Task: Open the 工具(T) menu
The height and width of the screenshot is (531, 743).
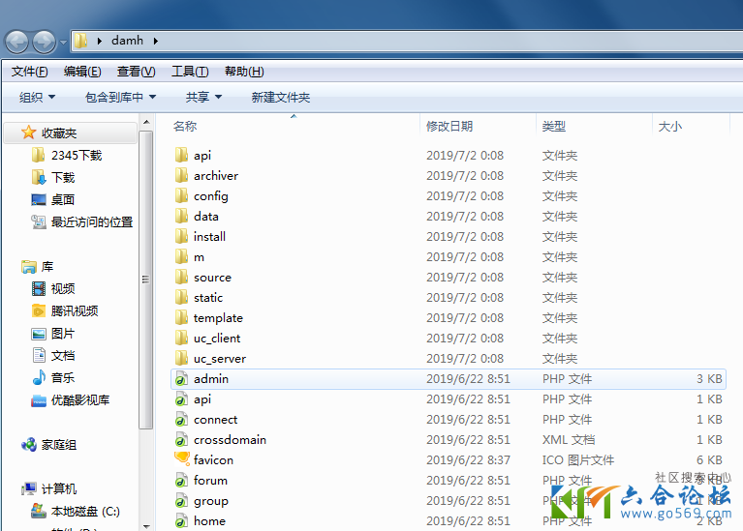Action: [x=190, y=72]
